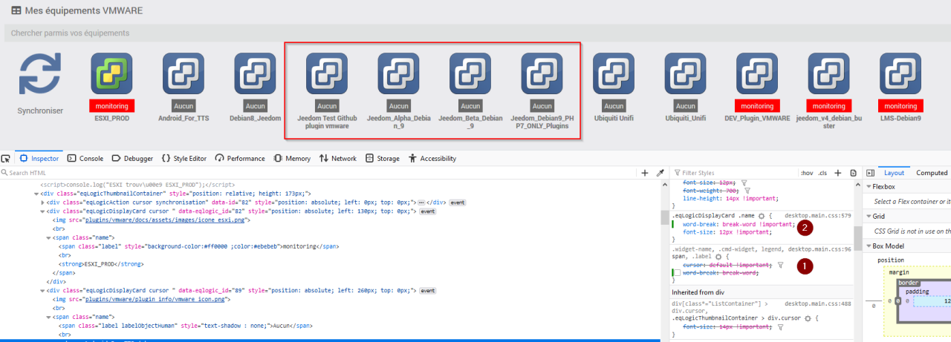Screen dimensions: 951x342
Task: Collapse the Flexbox section
Action: point(869,186)
